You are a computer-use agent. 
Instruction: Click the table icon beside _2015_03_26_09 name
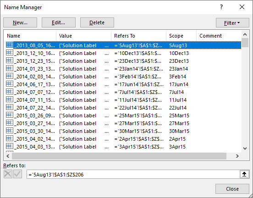(x=10, y=115)
